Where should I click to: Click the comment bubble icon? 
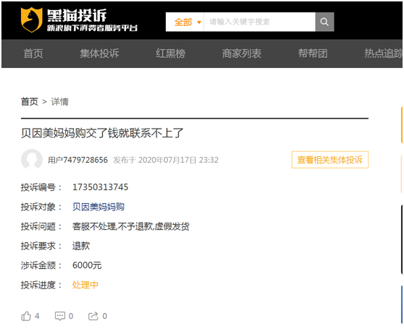(60, 316)
